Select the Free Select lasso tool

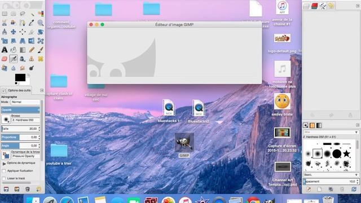(23, 14)
